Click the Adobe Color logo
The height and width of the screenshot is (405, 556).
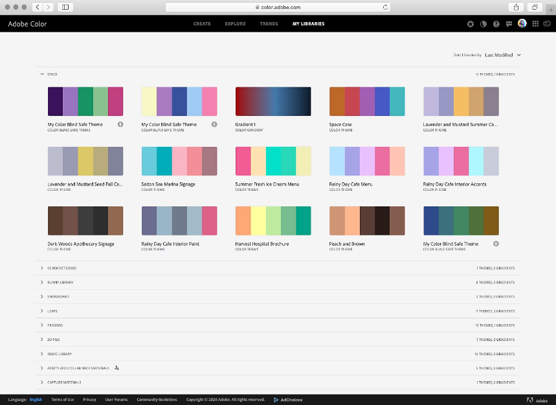(x=27, y=24)
